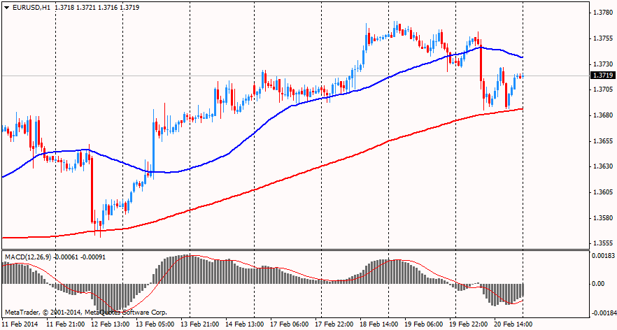Image resolution: width=617 pixels, height=330 pixels.
Task: Click the 1.3680 price axis label
Action: [x=602, y=115]
